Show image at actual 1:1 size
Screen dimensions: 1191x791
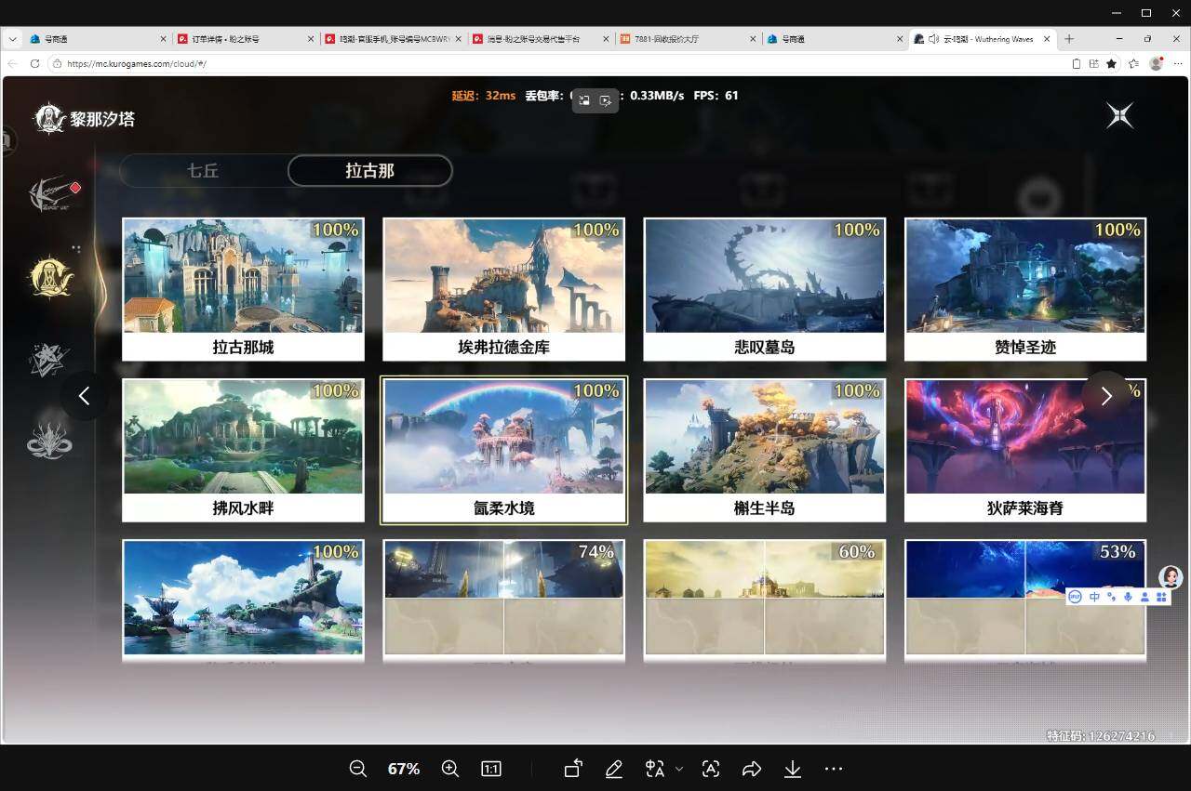(491, 769)
